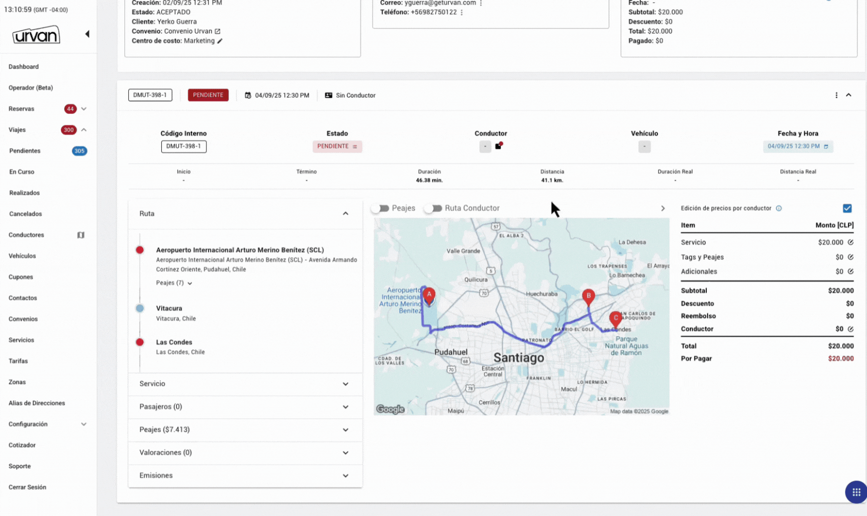Click the Urvan logo

point(36,34)
